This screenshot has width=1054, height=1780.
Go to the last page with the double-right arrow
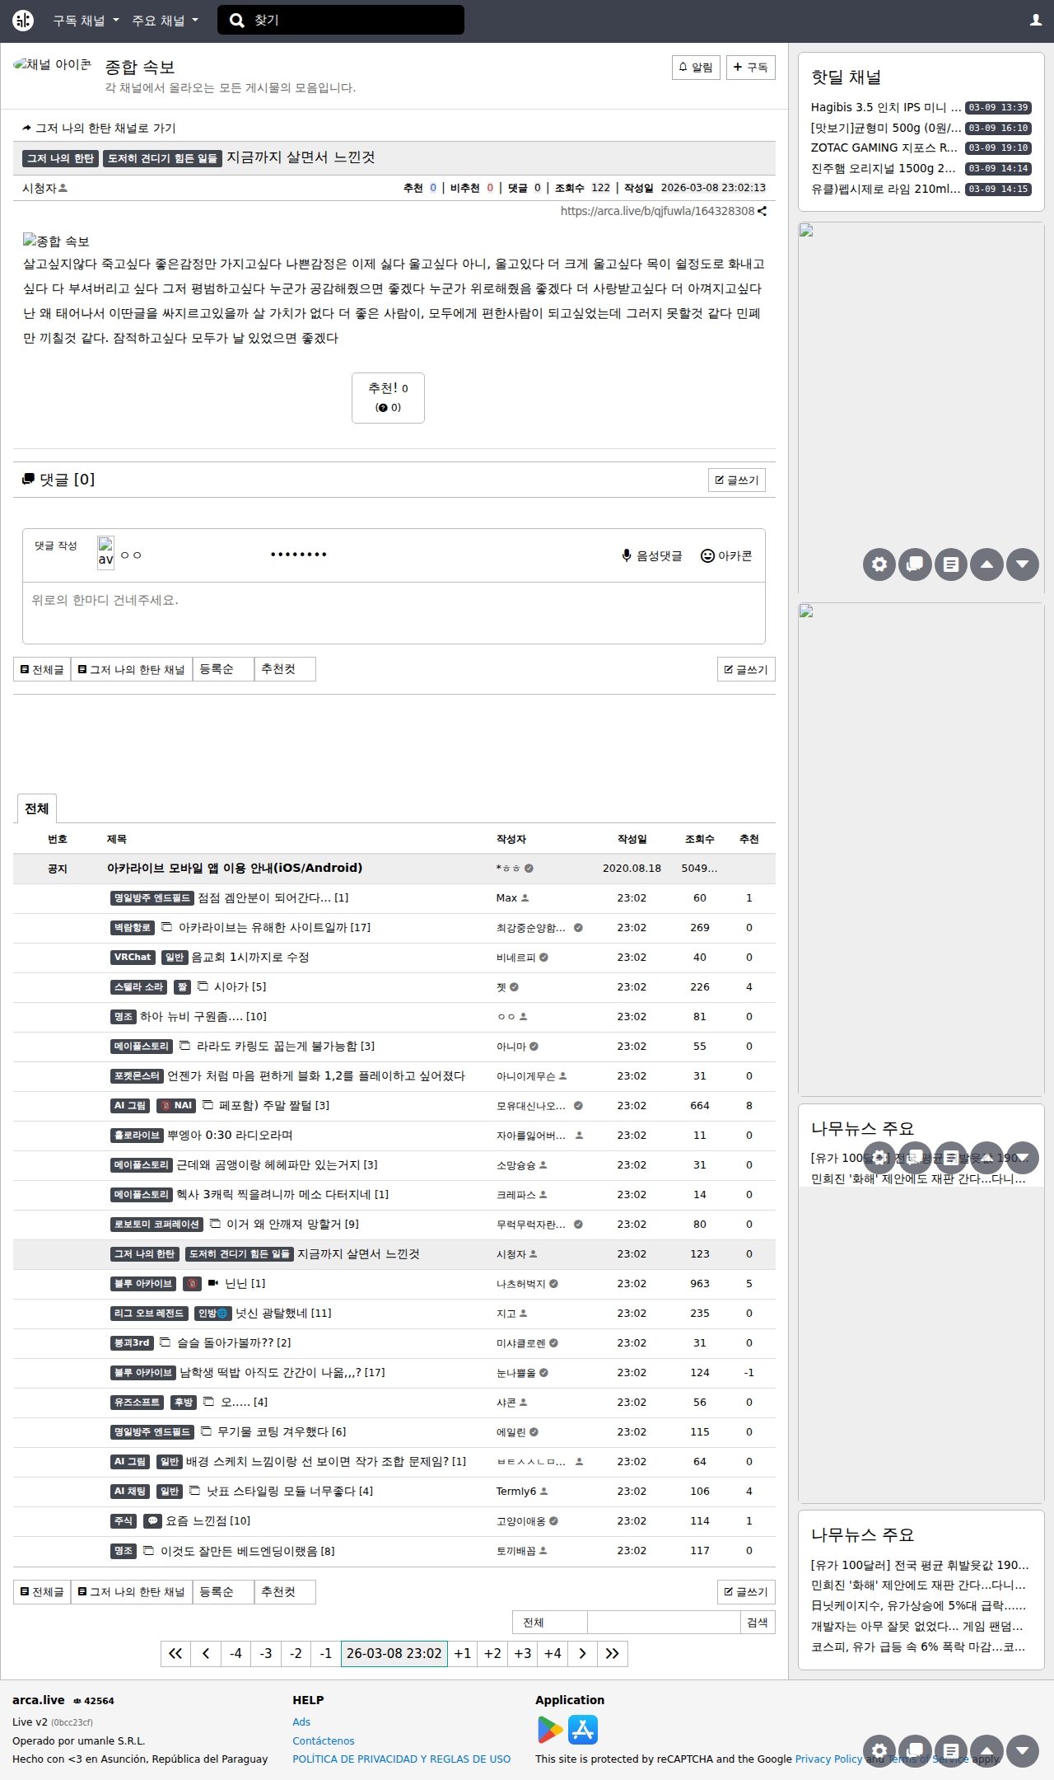click(613, 1653)
